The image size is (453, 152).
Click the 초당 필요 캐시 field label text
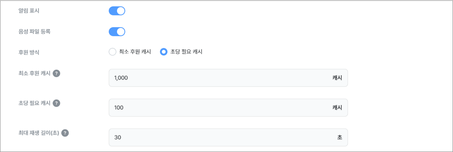(34, 103)
